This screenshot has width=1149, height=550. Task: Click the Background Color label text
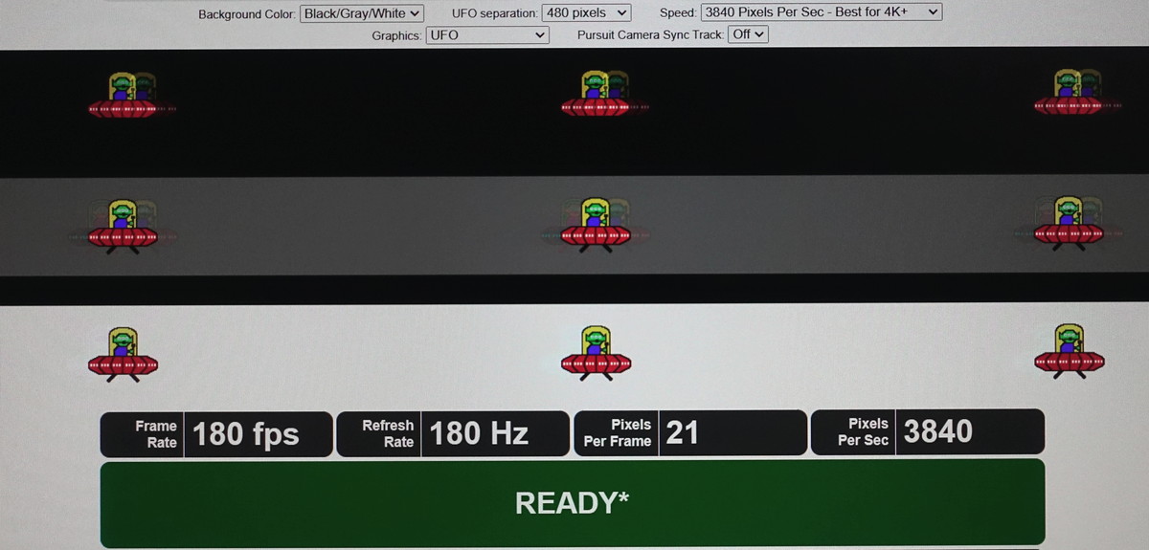pos(246,14)
